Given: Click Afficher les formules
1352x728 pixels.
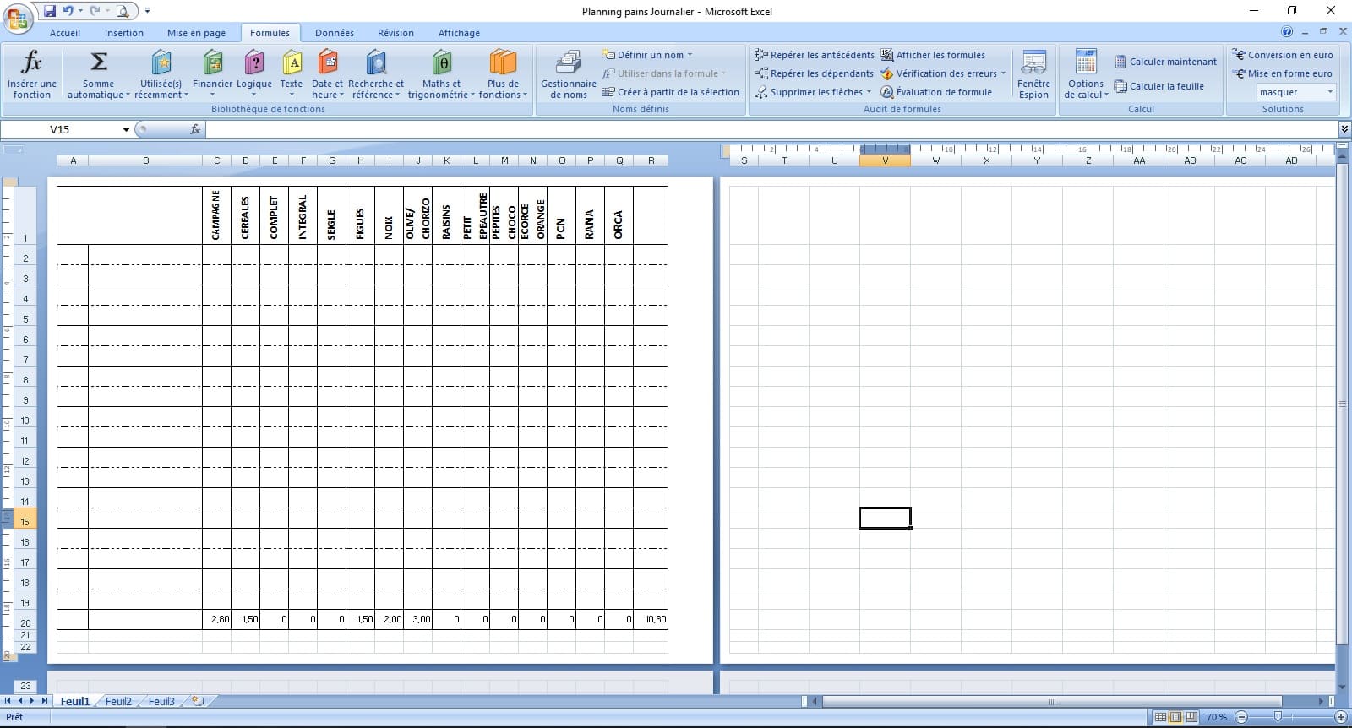Looking at the screenshot, I should tap(933, 55).
